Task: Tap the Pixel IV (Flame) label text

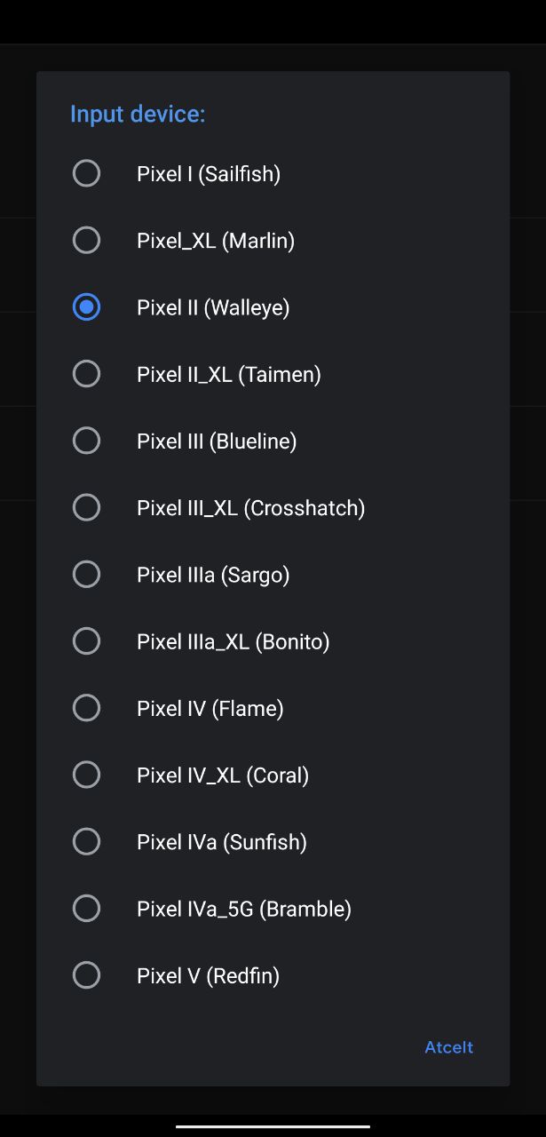Action: (x=210, y=709)
